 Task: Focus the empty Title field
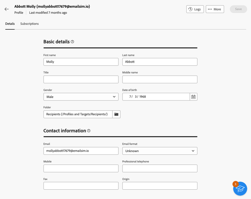click(x=81, y=79)
